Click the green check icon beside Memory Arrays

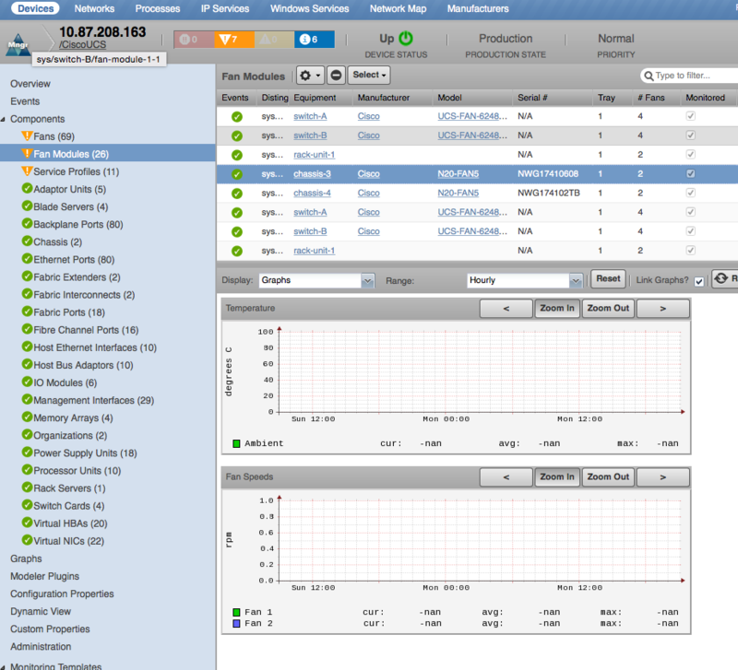coord(27,417)
